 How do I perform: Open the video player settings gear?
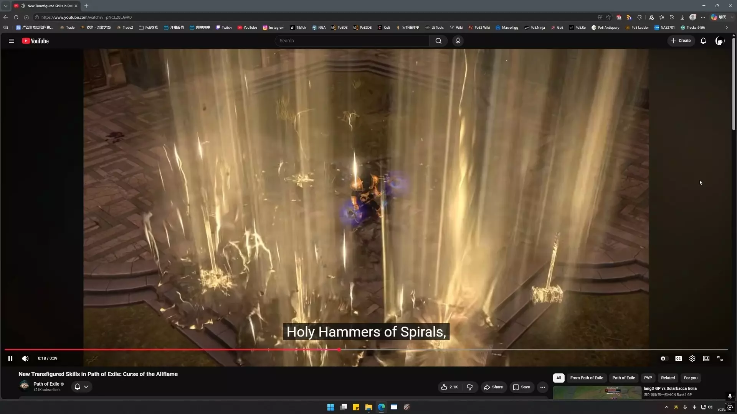tap(692, 358)
